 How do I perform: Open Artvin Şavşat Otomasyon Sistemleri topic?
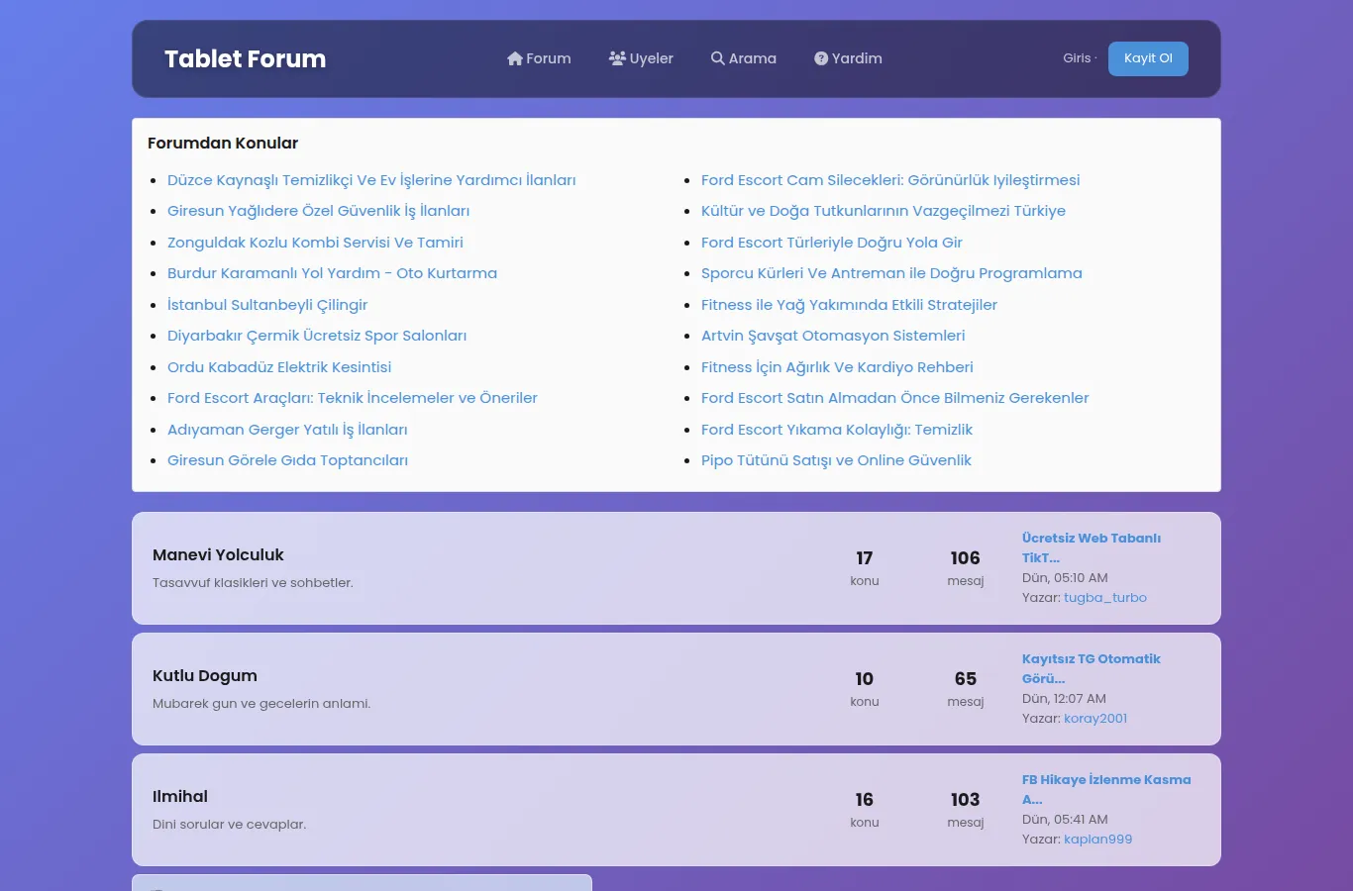tap(833, 336)
